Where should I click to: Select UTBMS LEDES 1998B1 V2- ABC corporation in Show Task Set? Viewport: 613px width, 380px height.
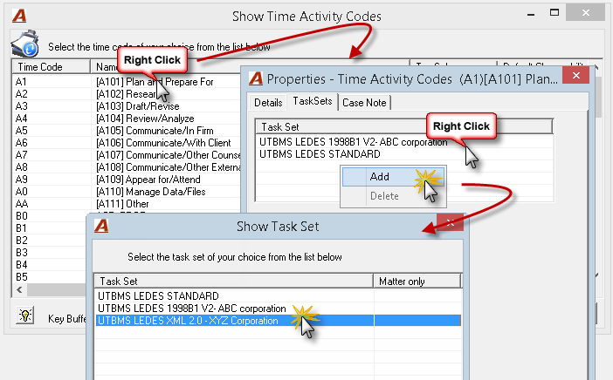coord(279,309)
